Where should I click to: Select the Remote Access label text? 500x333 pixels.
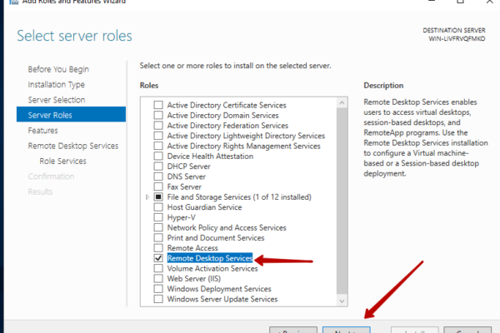click(192, 248)
